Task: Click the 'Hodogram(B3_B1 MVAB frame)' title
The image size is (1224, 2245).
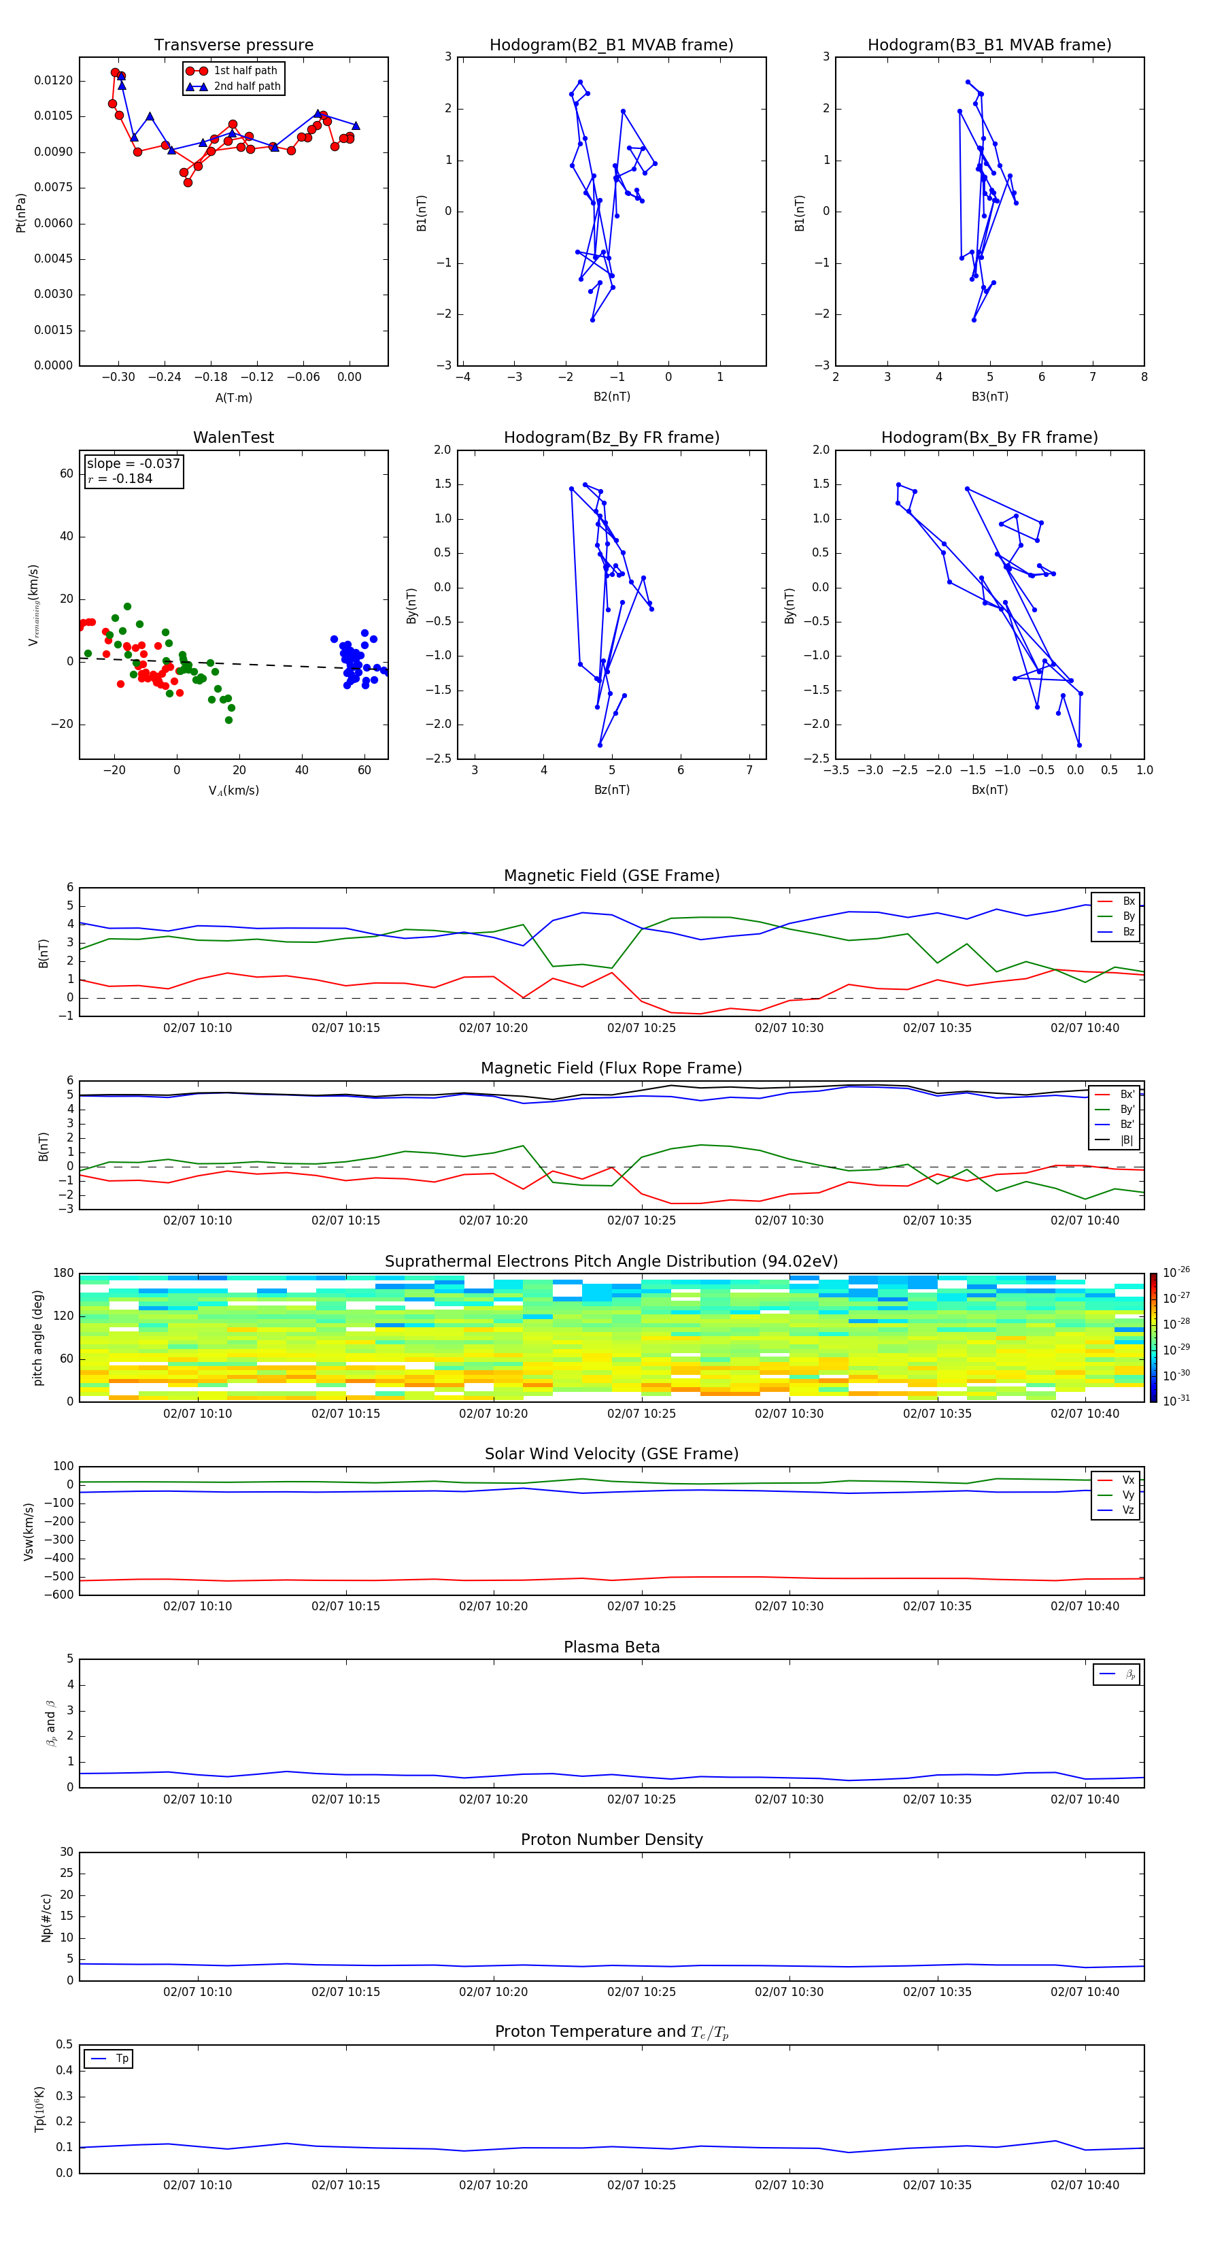Action: point(989,46)
